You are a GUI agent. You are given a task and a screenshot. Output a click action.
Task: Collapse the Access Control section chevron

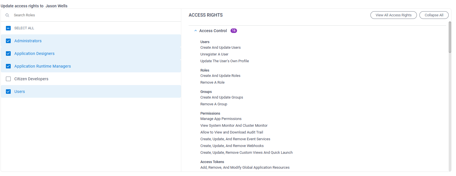point(196,31)
